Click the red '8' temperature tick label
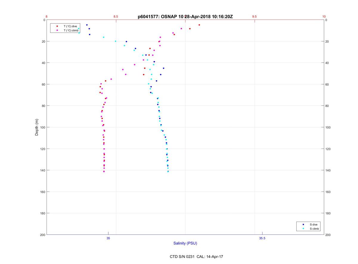Screen dimensions: 358x264 47,17
